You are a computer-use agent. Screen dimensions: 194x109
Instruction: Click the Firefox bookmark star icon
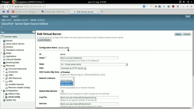(156, 6)
